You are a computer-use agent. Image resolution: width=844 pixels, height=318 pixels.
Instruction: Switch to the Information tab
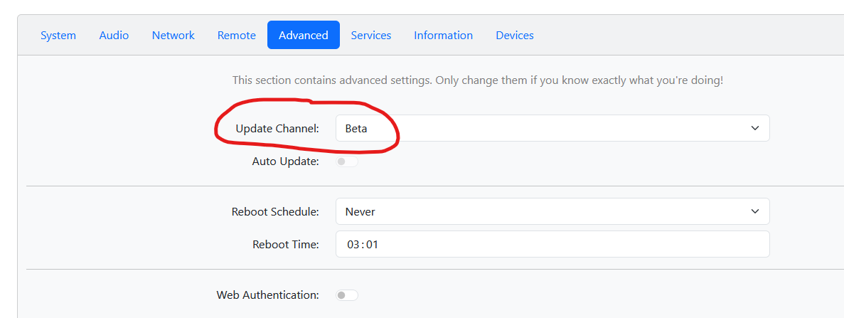[x=443, y=35]
